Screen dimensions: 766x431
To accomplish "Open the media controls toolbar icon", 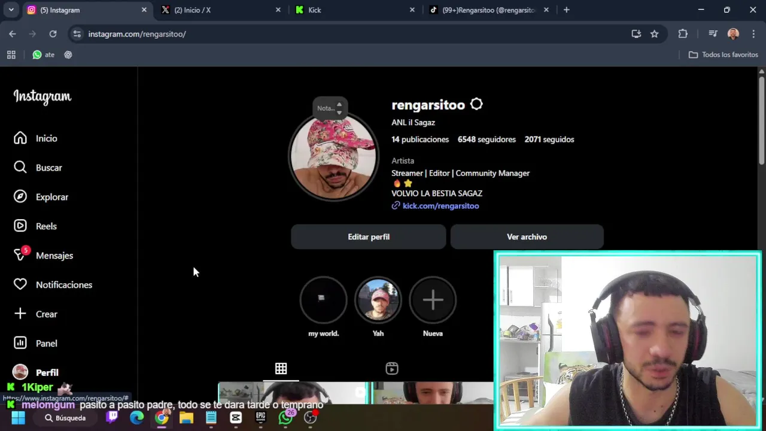I will pyautogui.click(x=713, y=34).
